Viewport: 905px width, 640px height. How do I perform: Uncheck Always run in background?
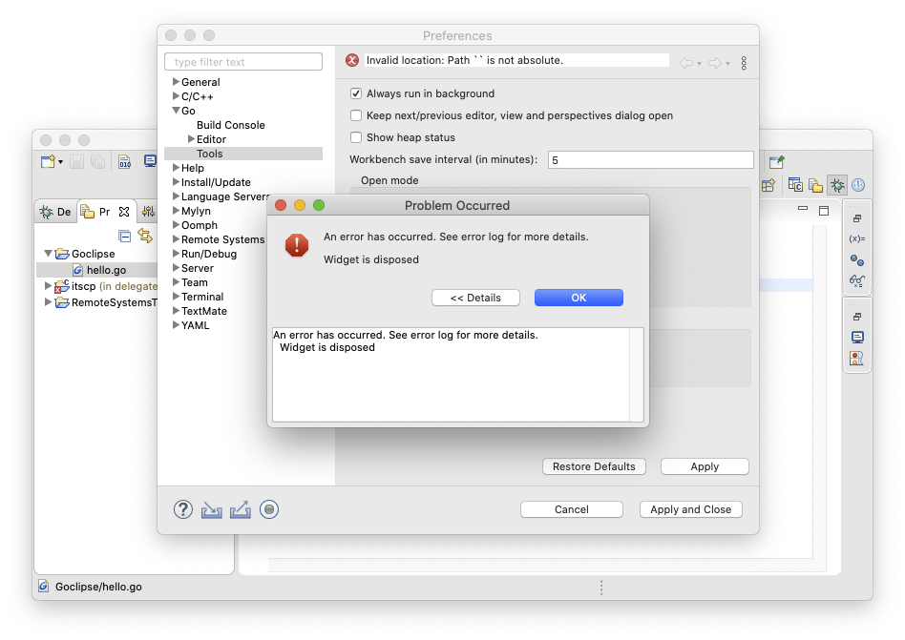356,93
